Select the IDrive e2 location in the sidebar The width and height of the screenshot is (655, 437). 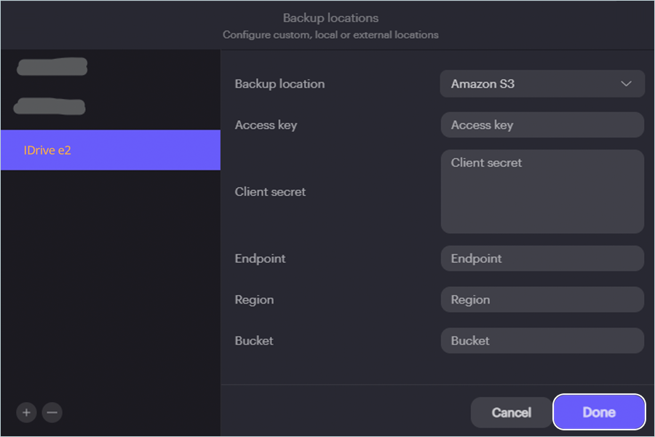click(110, 150)
